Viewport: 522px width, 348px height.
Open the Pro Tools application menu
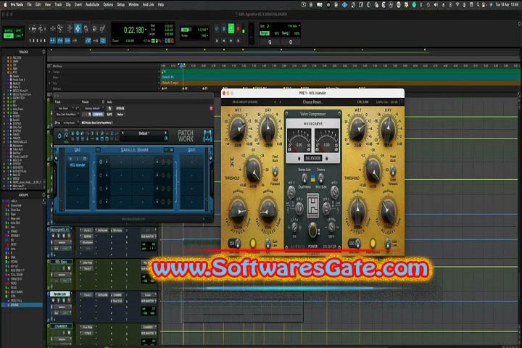[x=17, y=4]
